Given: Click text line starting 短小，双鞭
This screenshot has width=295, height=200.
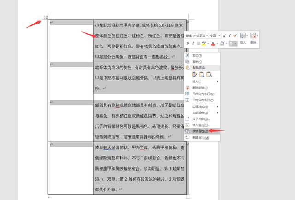Looking at the screenshot, I should pyautogui.click(x=140, y=179).
